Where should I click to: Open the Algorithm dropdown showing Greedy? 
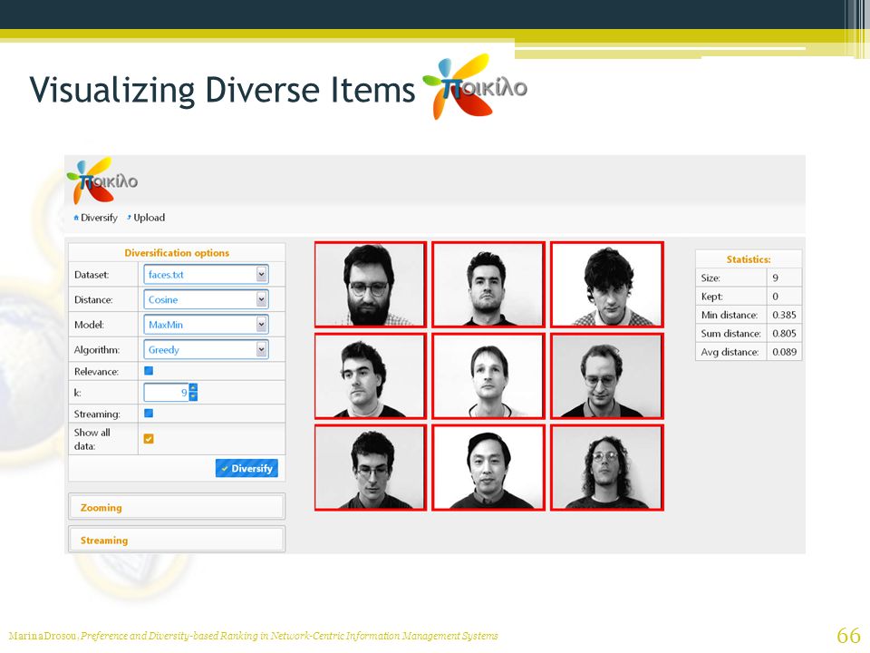(206, 349)
